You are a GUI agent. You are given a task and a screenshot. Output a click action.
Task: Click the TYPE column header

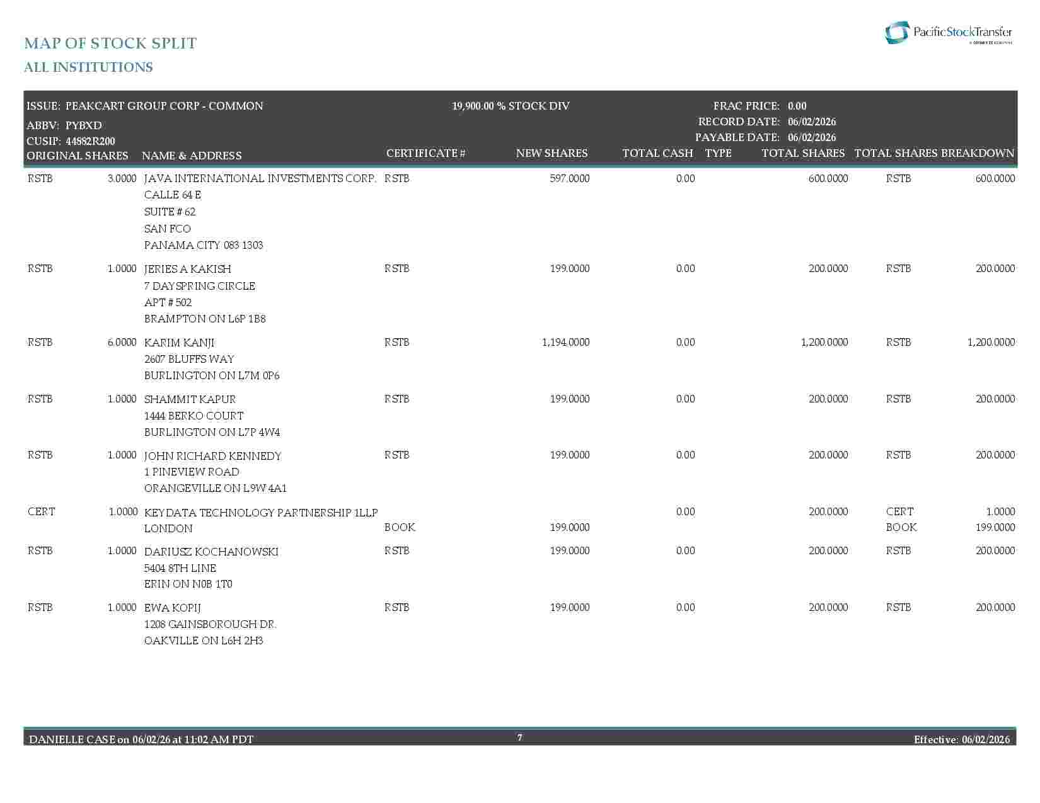[719, 153]
